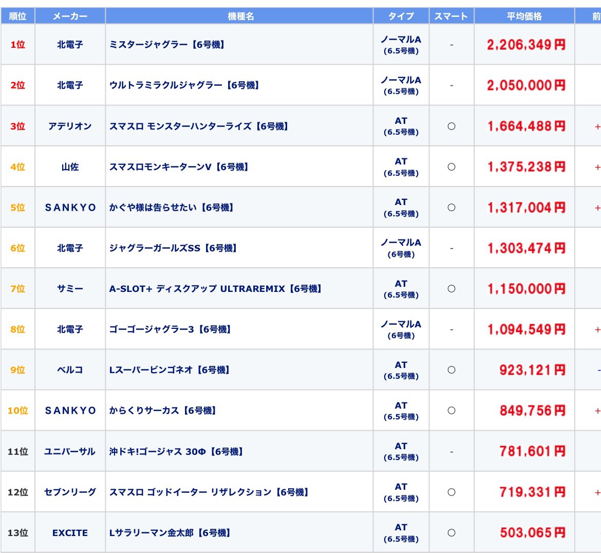
Task: Select price 2,050,000円
Action: coord(526,85)
